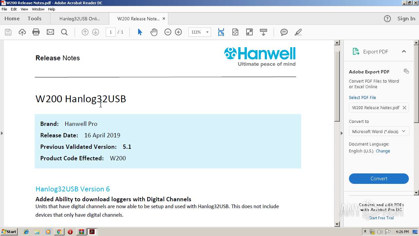This screenshot has width=419, height=236.
Task: Click the Windows Start button
Action: coord(9,232)
